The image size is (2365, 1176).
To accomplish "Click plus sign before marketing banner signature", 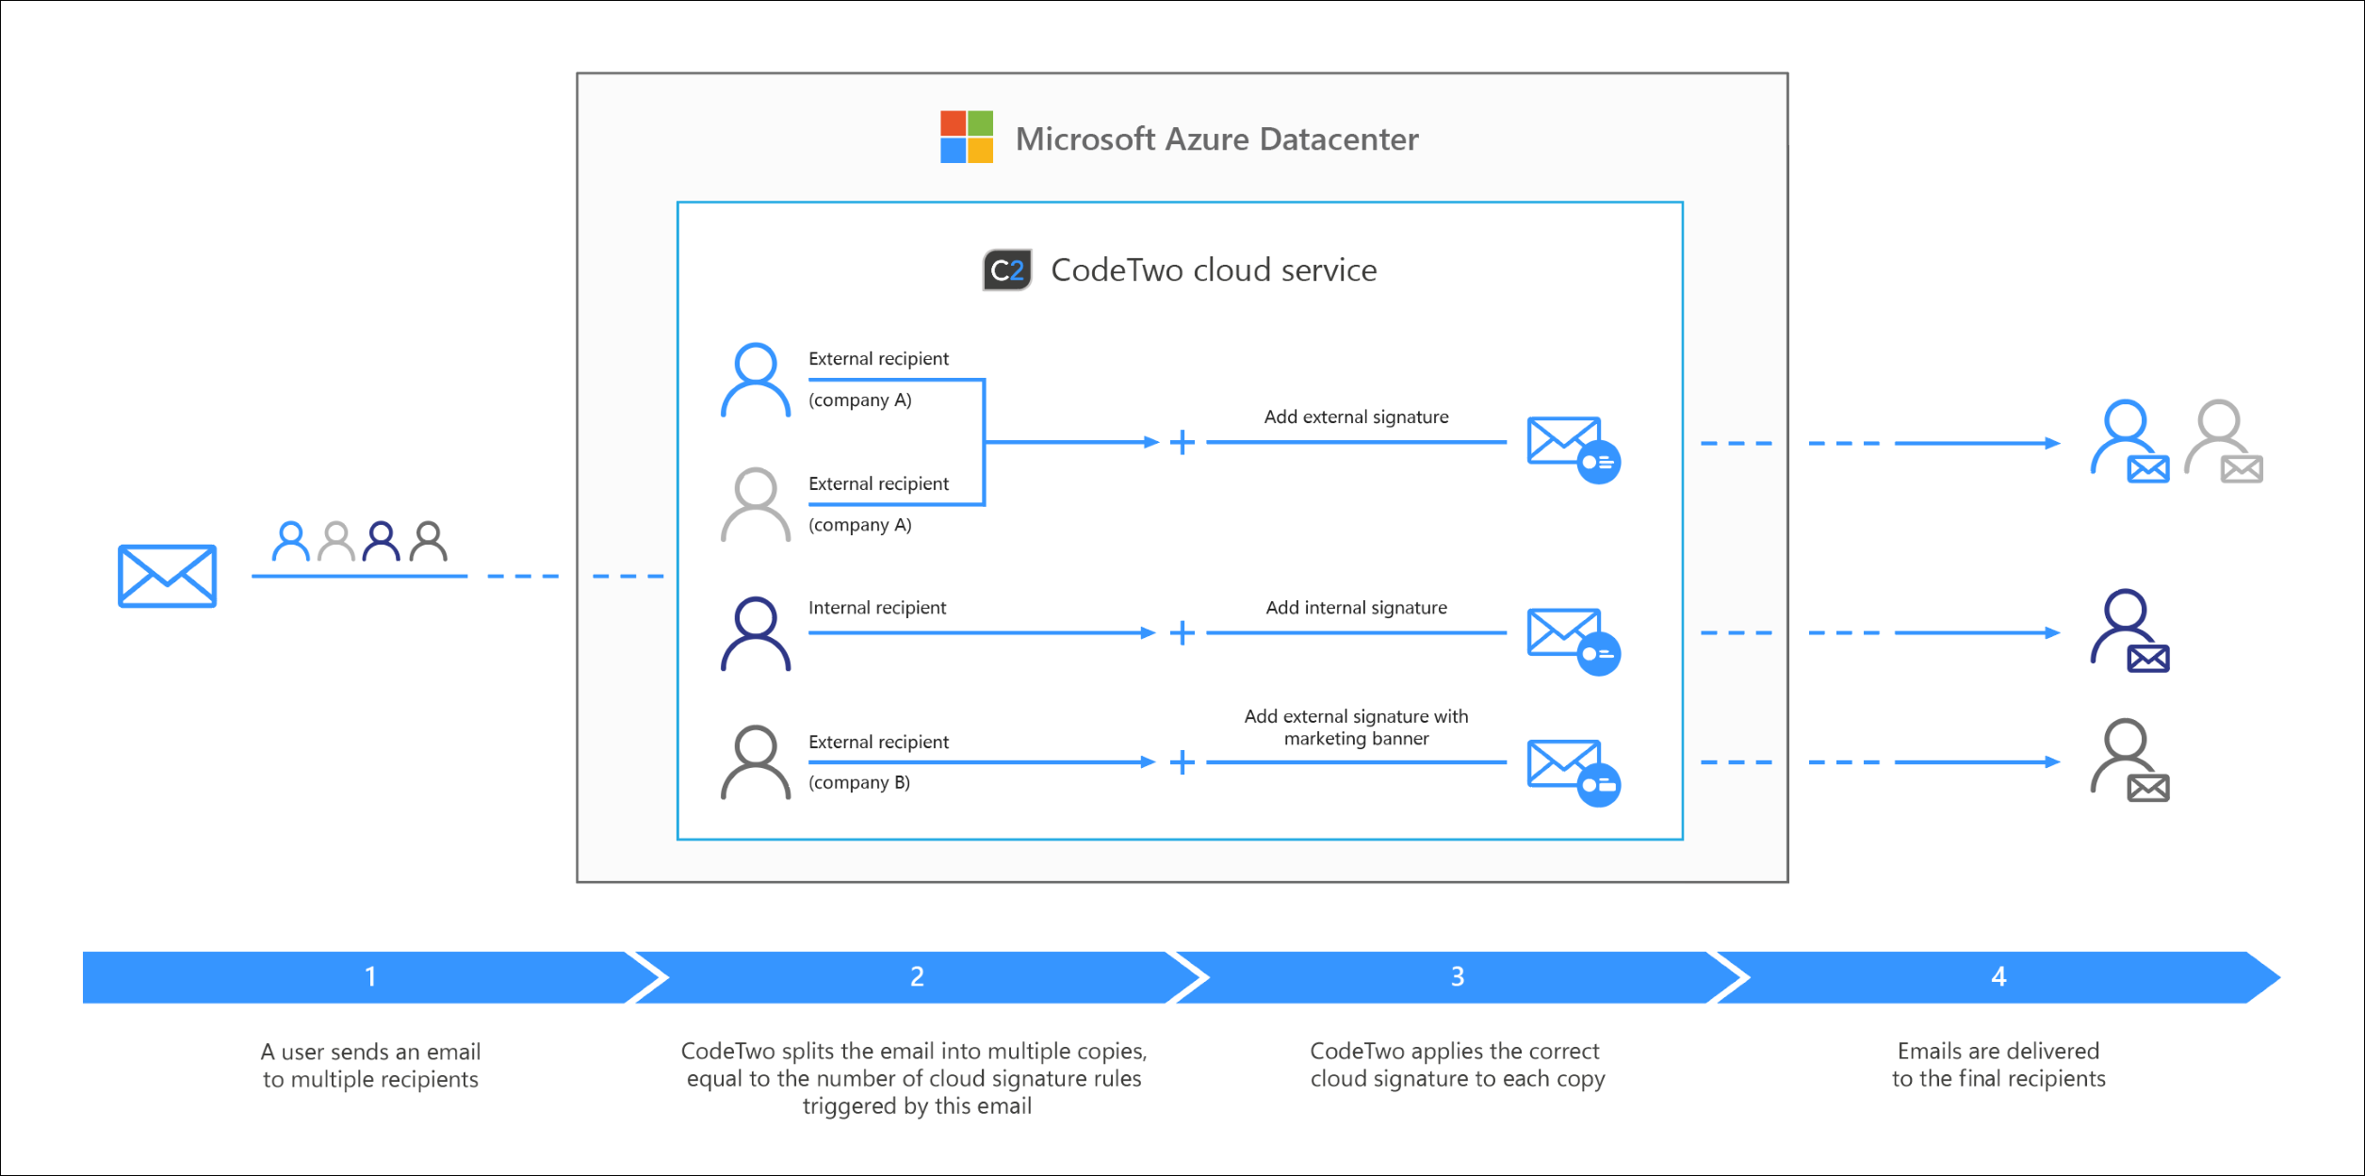I will click(1182, 762).
